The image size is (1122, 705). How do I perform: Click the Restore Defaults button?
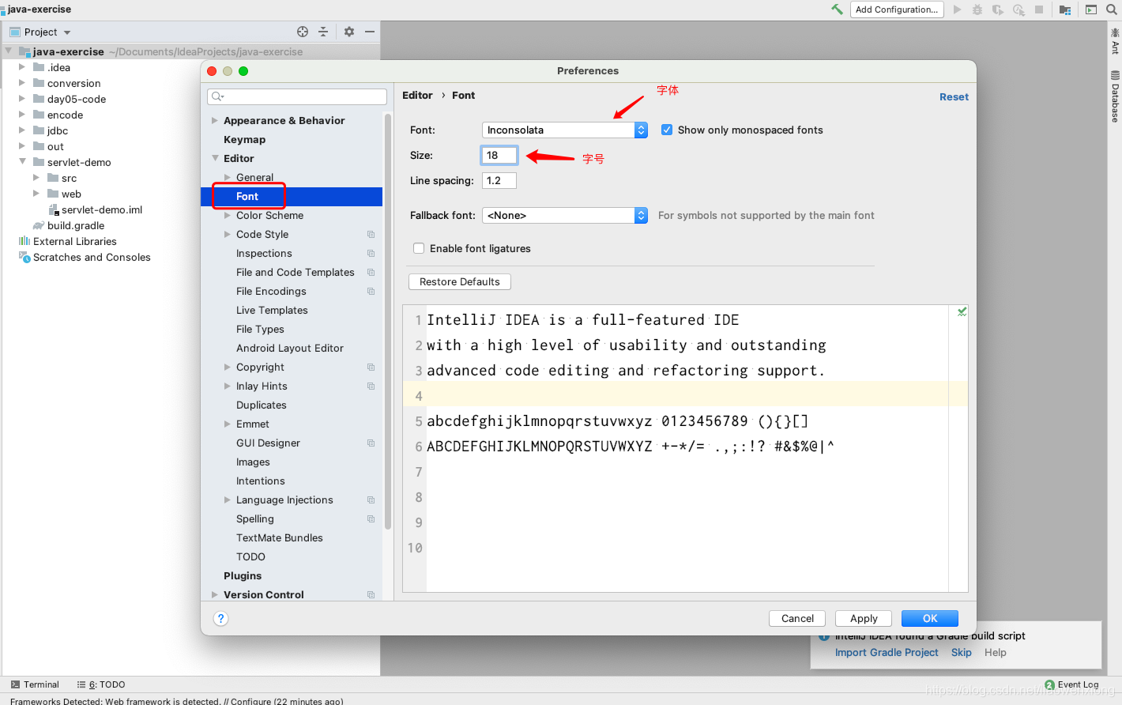460,281
